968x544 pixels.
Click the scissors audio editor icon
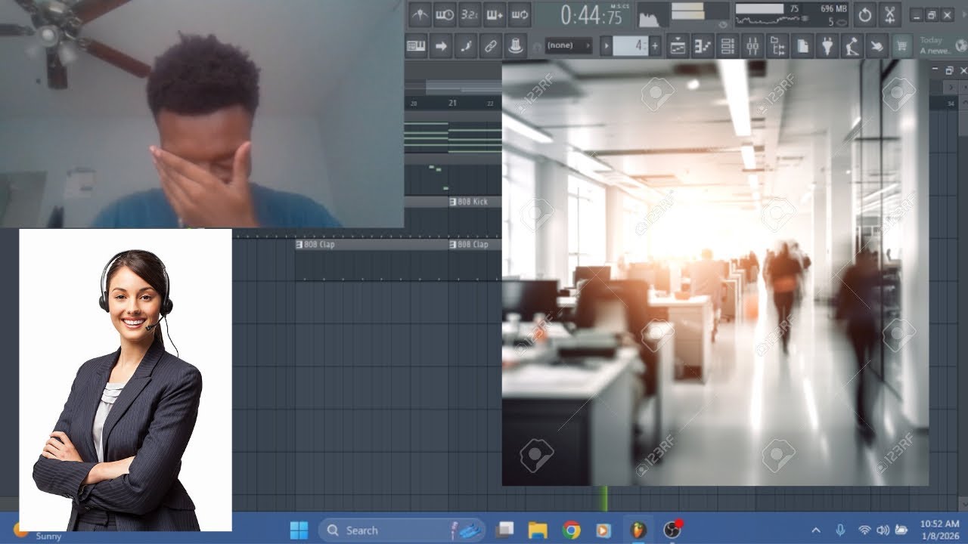coord(890,14)
